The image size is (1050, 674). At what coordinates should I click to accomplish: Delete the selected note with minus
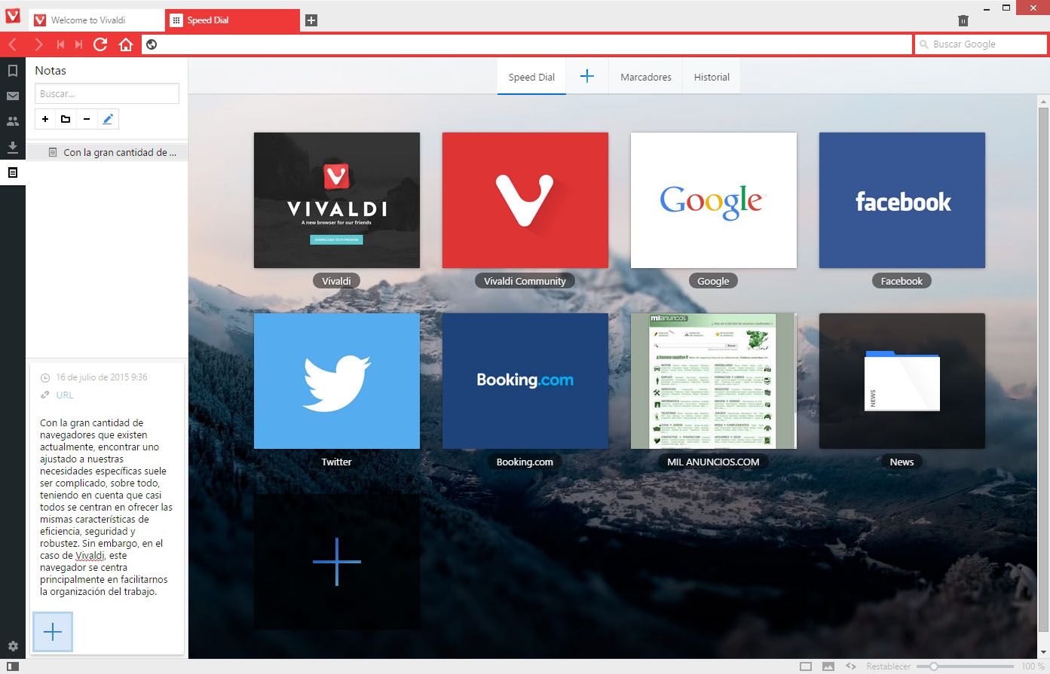[x=87, y=119]
